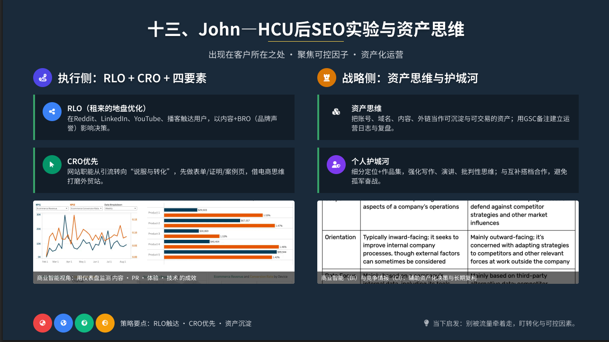Click the card title CRO优先
609x342 pixels.
tap(82, 161)
